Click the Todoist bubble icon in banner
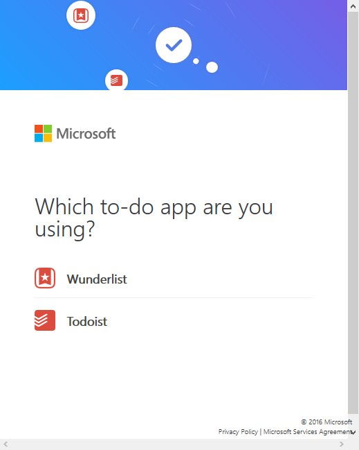This screenshot has width=359, height=450. coord(116,80)
